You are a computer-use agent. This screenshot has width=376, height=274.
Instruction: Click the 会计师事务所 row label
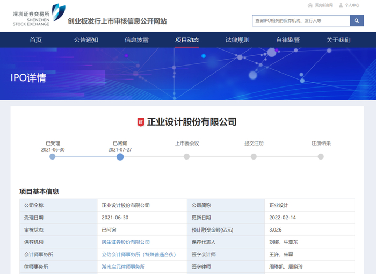pos(38,254)
